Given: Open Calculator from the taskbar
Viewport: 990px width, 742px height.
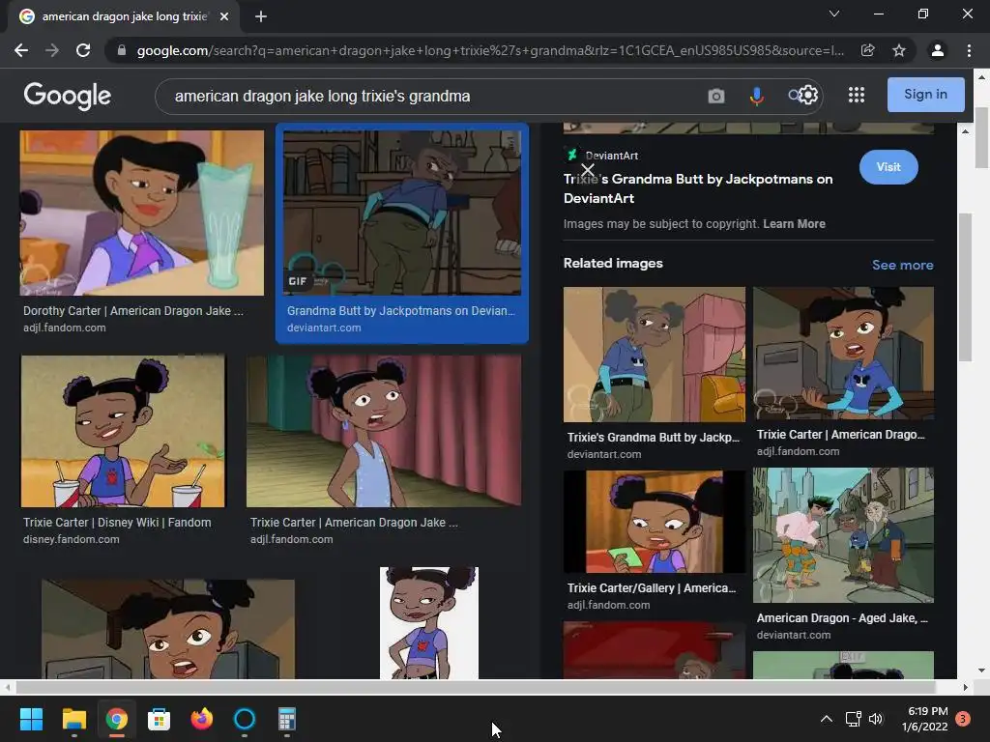Looking at the screenshot, I should click(x=286, y=719).
